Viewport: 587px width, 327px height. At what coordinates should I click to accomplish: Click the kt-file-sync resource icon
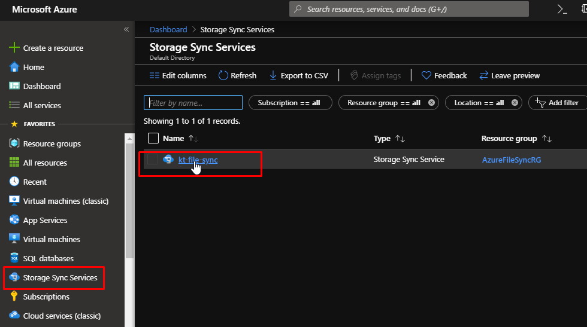168,160
